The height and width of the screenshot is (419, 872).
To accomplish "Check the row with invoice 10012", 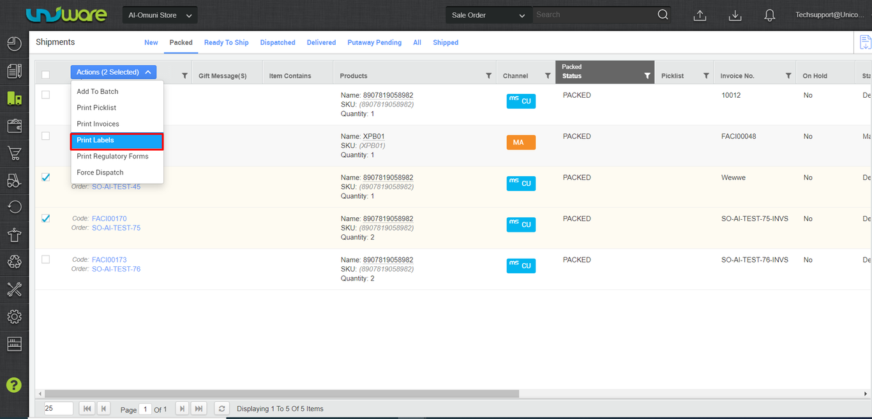I will (x=45, y=95).
